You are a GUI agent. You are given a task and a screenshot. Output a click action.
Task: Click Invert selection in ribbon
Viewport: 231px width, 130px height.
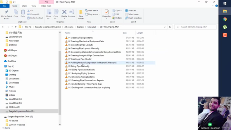[x=133, y=18]
